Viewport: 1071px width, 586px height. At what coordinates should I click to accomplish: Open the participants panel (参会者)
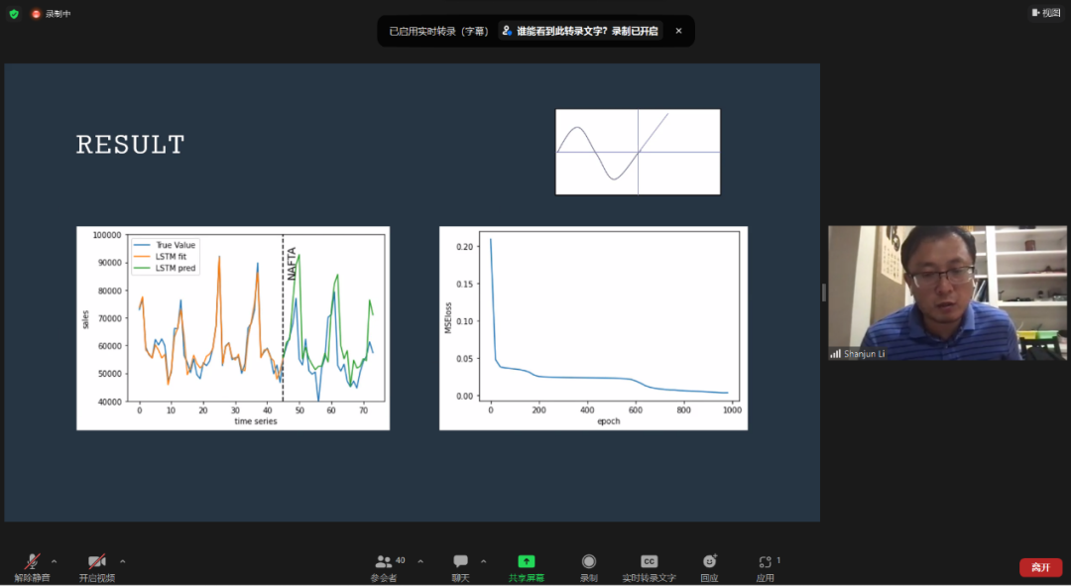click(x=384, y=562)
